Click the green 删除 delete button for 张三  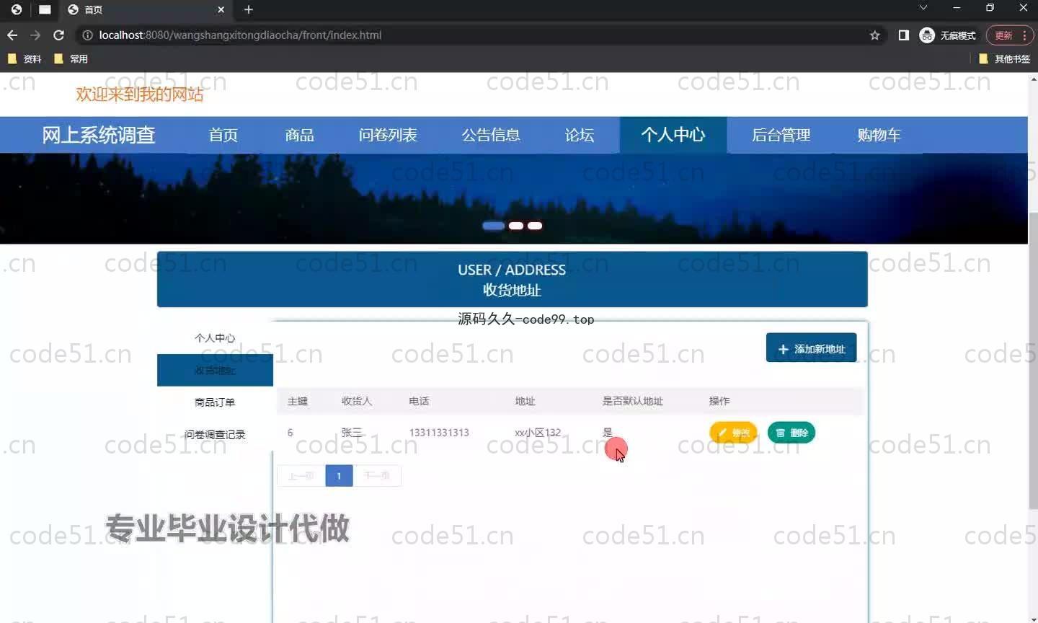[791, 433]
